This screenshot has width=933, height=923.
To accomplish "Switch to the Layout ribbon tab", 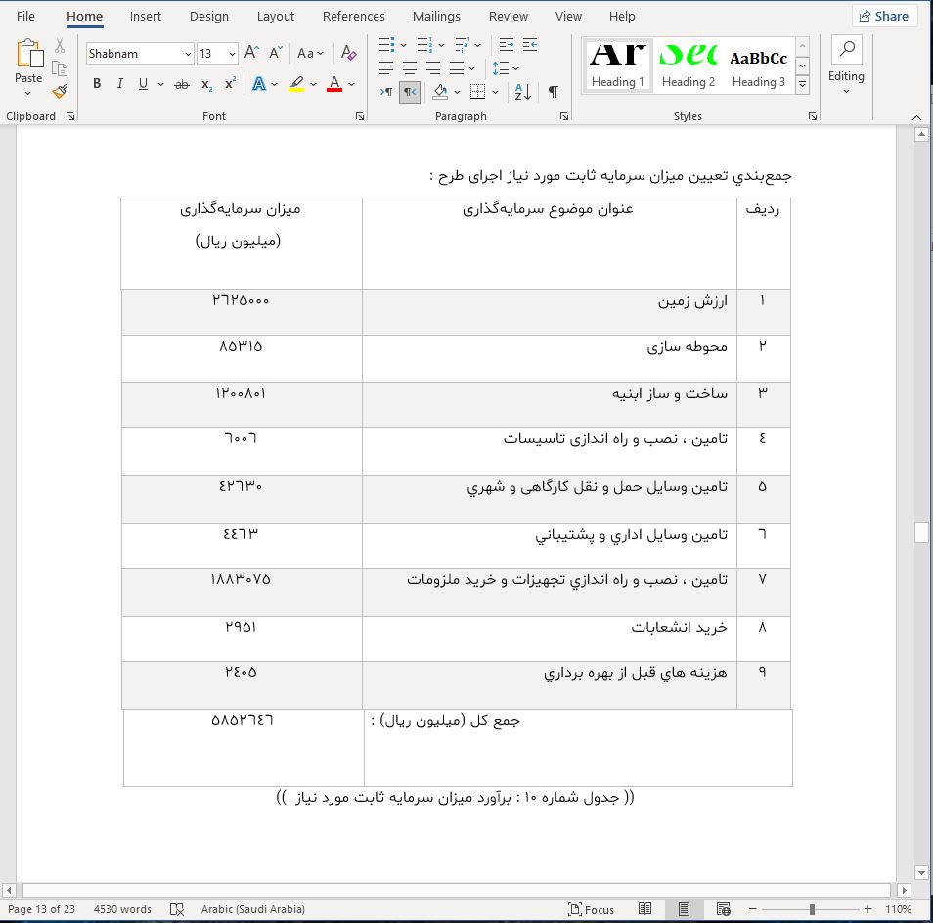I will [x=275, y=16].
